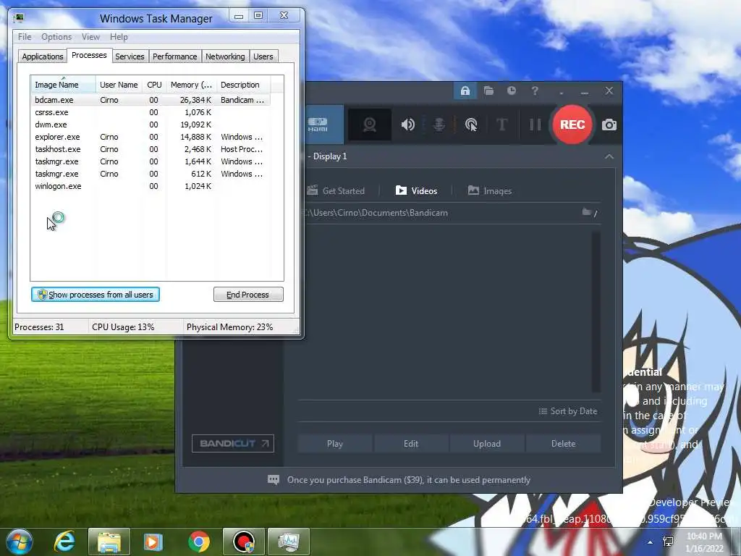Open the Windows Start orb
The image size is (741, 556).
19,542
